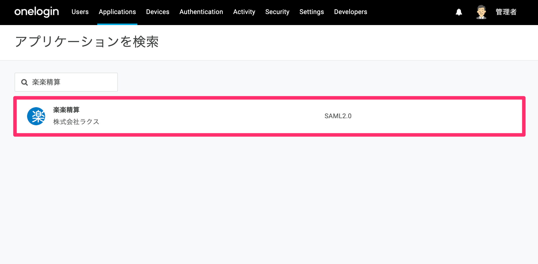Open the Users menu

(x=80, y=12)
